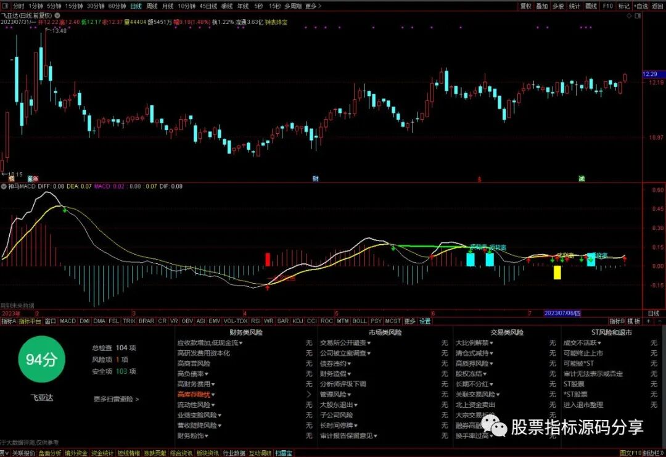666x457 pixels.
Task: Switch indicator to KDJ
Action: (x=298, y=321)
